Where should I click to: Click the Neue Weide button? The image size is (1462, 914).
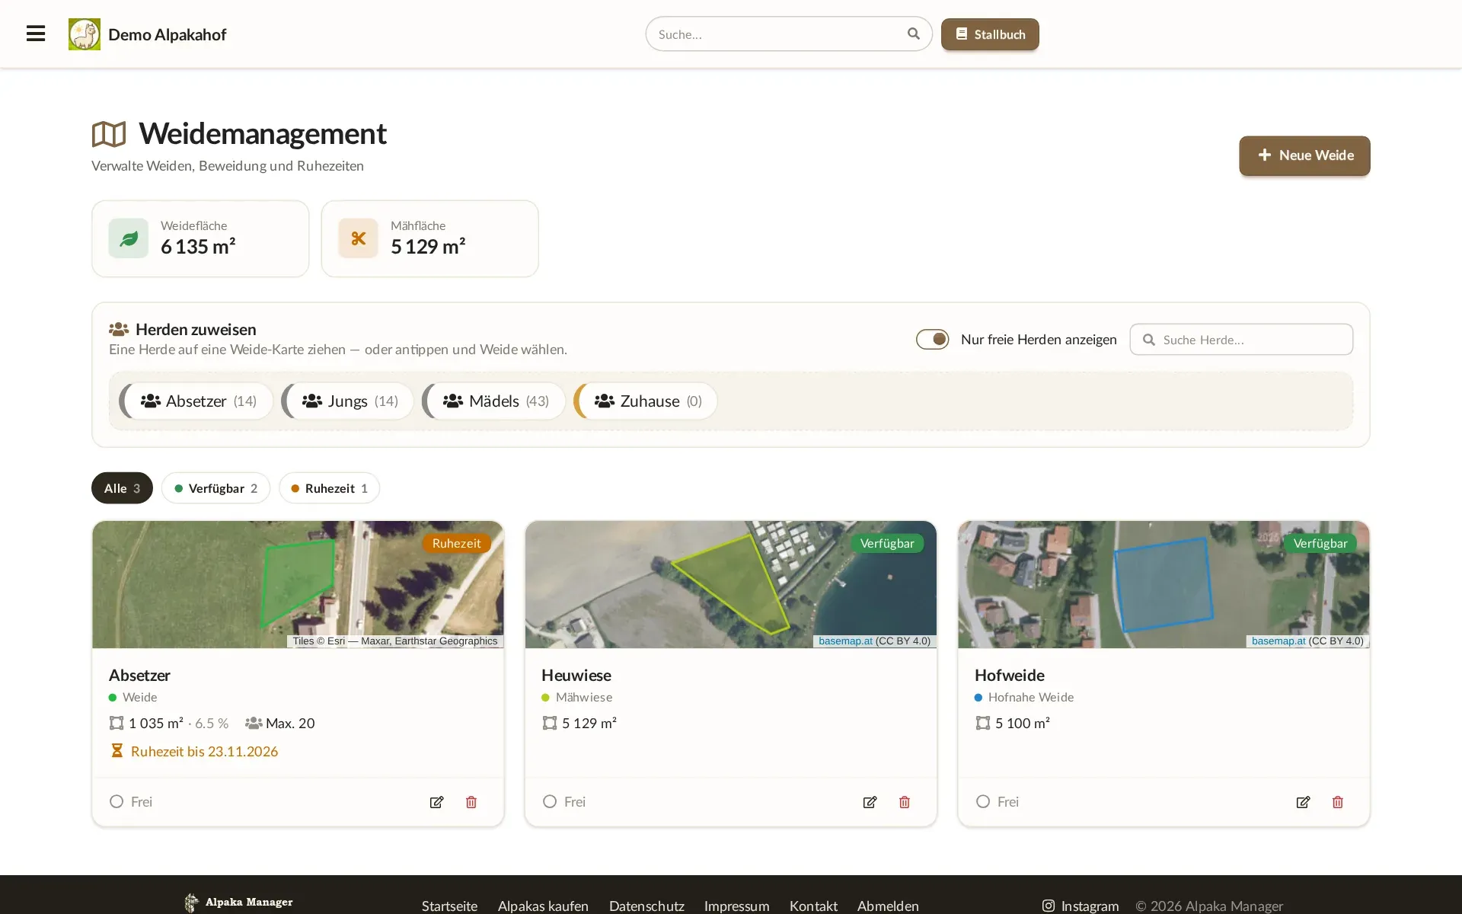(x=1304, y=155)
